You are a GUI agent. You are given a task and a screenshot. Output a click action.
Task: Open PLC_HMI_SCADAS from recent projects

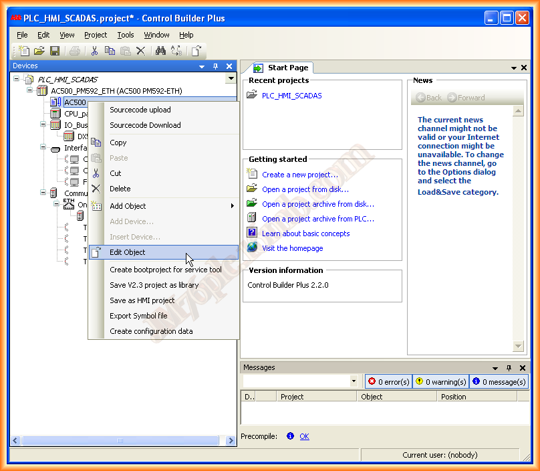291,96
